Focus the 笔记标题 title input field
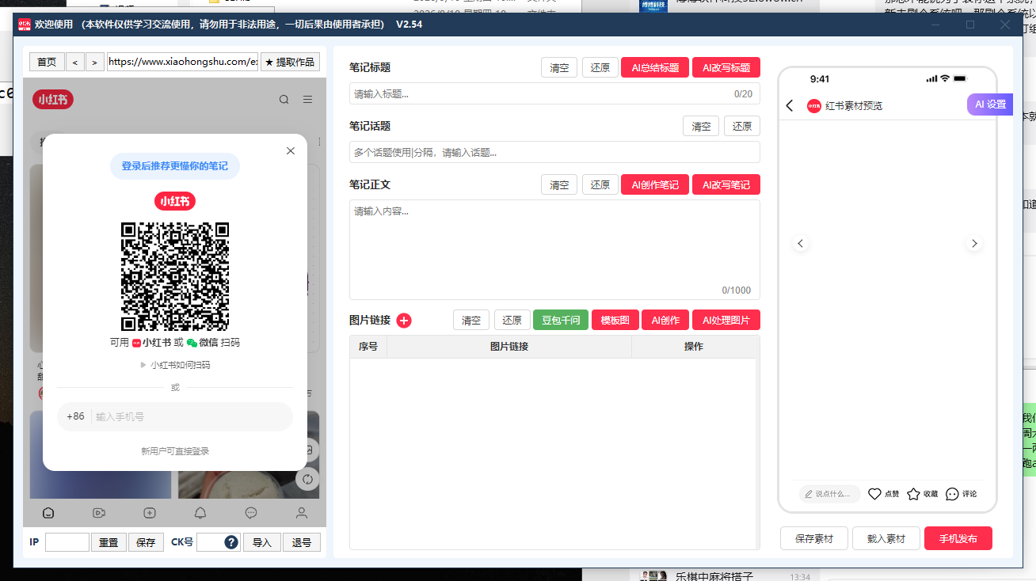1036x581 pixels. click(554, 93)
